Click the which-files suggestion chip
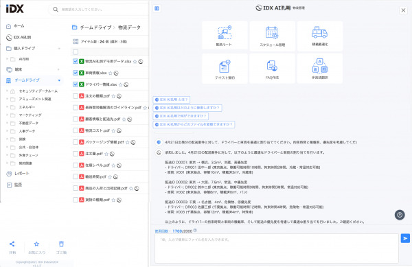 tap(194, 124)
